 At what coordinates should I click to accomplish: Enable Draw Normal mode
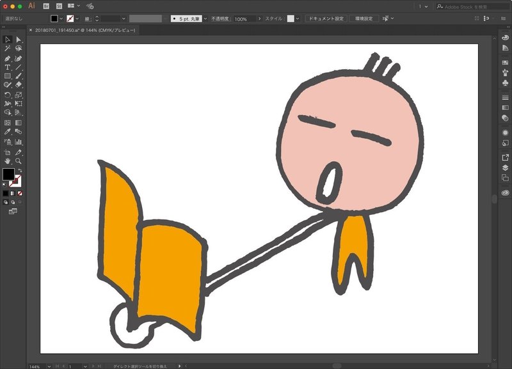(6, 202)
